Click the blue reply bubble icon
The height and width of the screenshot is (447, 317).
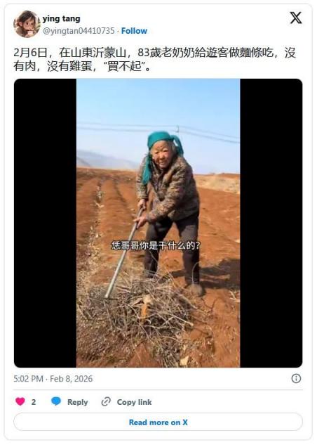(x=56, y=401)
